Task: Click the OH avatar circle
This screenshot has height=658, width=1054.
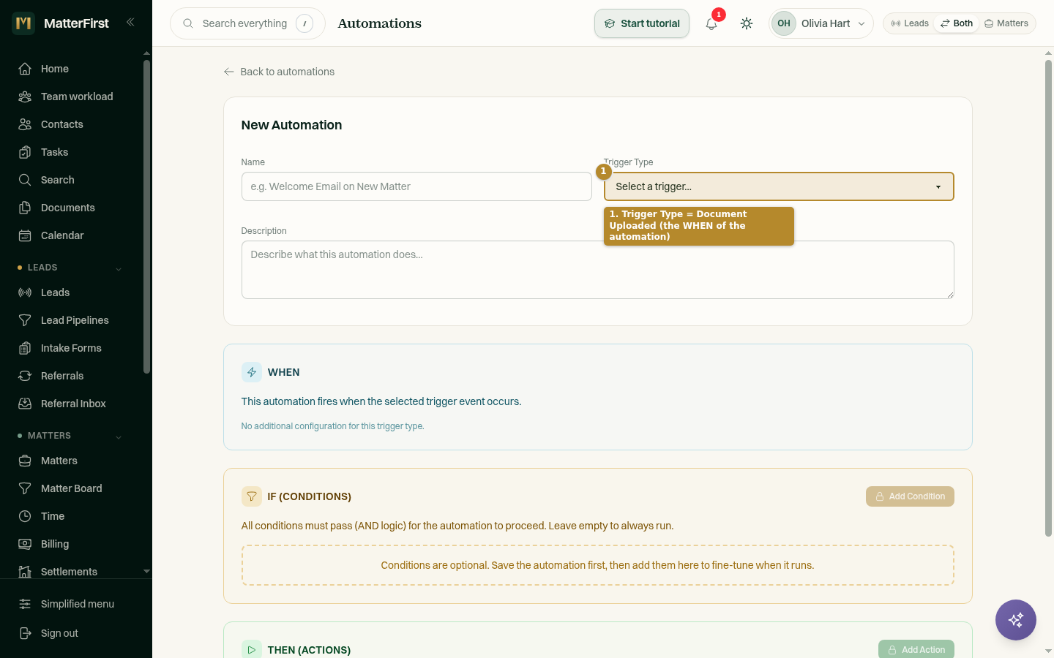Action: coord(784,23)
